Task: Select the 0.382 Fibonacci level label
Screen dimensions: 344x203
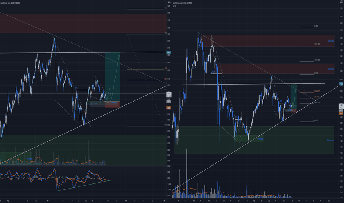Action: point(317,102)
